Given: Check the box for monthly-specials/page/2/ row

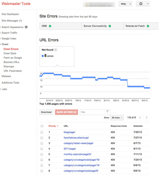Looking at the screenshot, I should [42, 154].
